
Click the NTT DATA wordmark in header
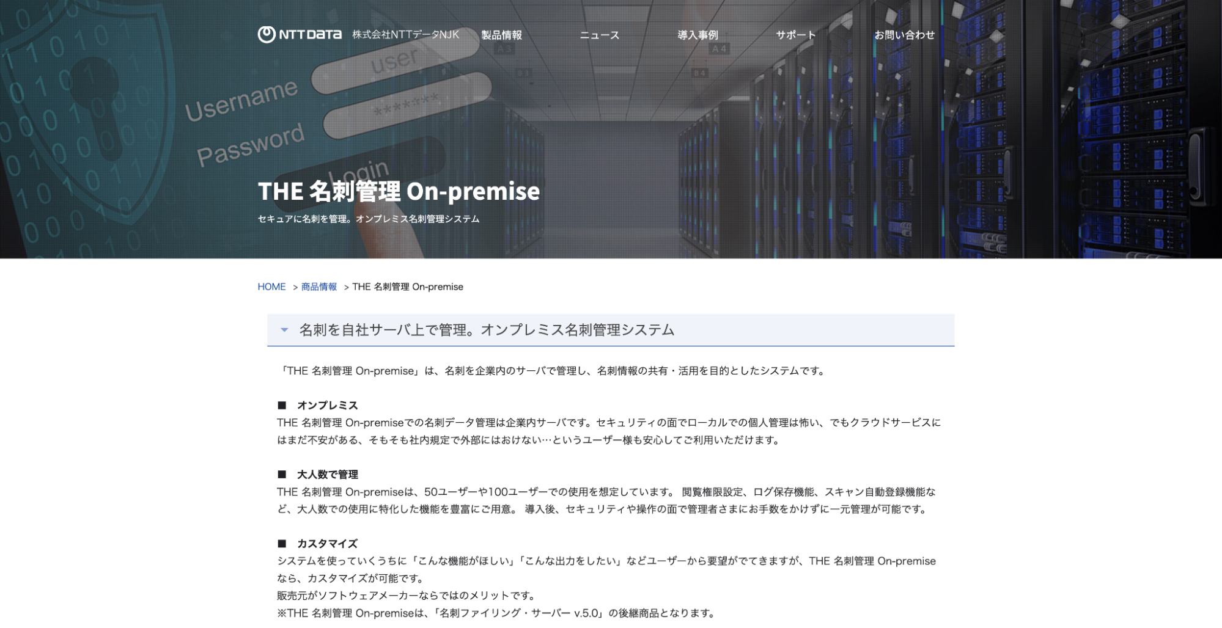pos(310,35)
